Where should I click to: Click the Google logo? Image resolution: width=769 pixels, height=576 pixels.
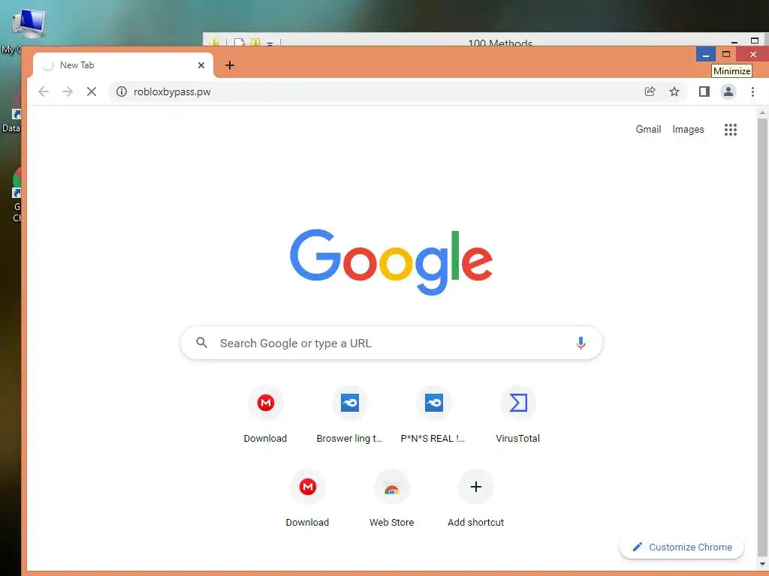(391, 262)
